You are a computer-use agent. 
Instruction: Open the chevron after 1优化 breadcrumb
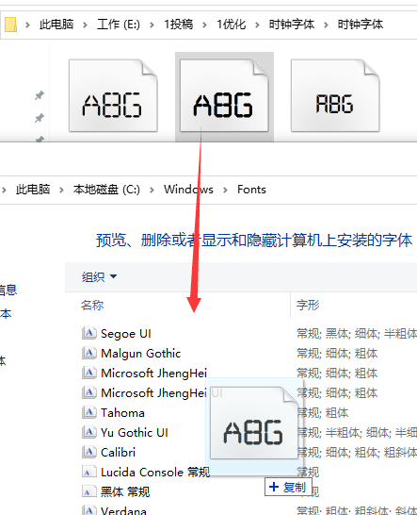point(257,25)
